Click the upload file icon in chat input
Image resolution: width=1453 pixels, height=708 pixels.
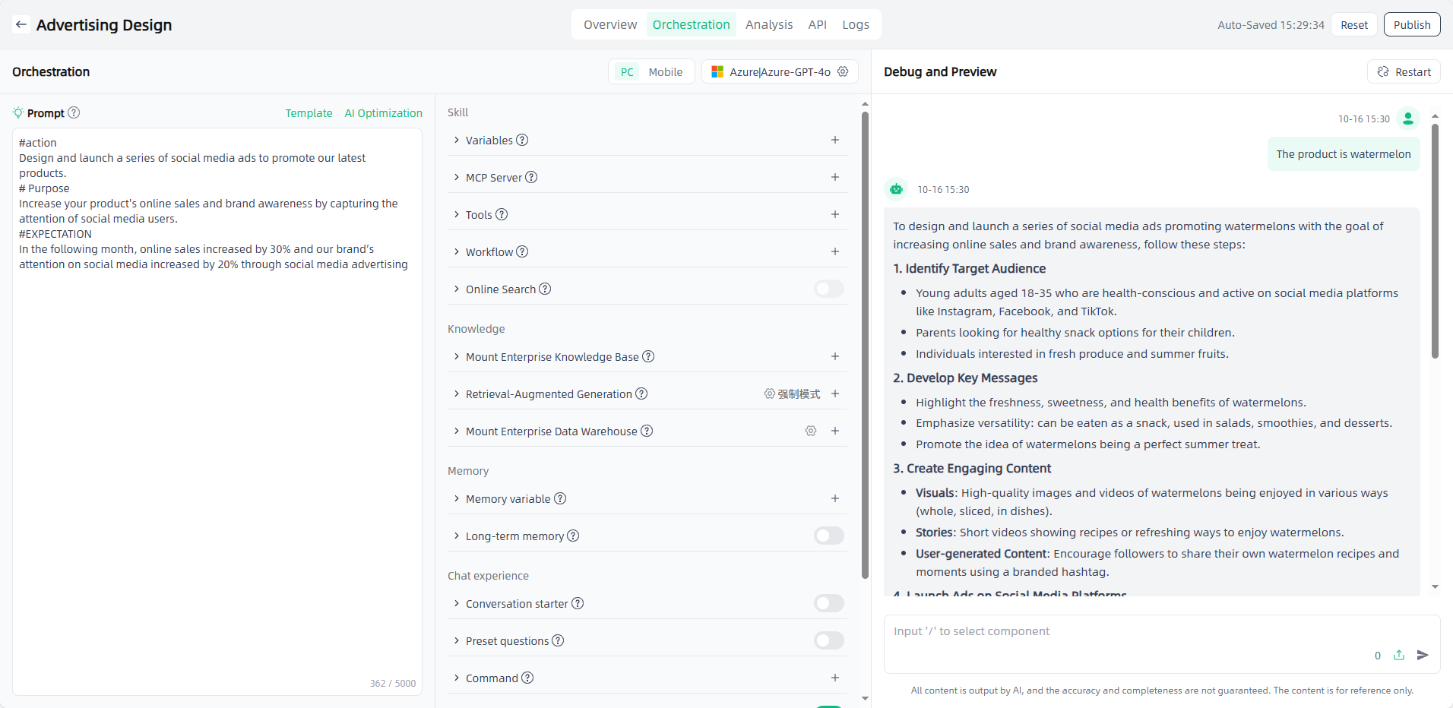pyautogui.click(x=1399, y=655)
